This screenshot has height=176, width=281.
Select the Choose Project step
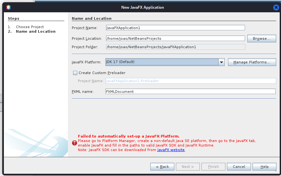tap(30, 27)
